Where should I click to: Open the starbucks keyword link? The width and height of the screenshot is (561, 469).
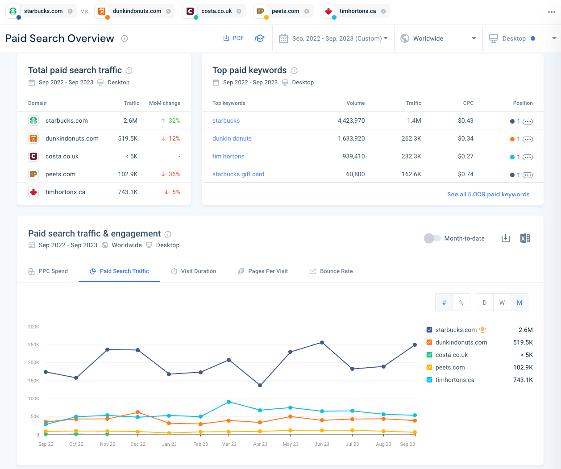point(226,120)
